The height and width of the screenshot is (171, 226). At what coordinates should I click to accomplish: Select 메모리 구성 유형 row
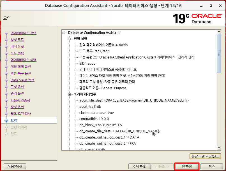[x=107, y=82]
